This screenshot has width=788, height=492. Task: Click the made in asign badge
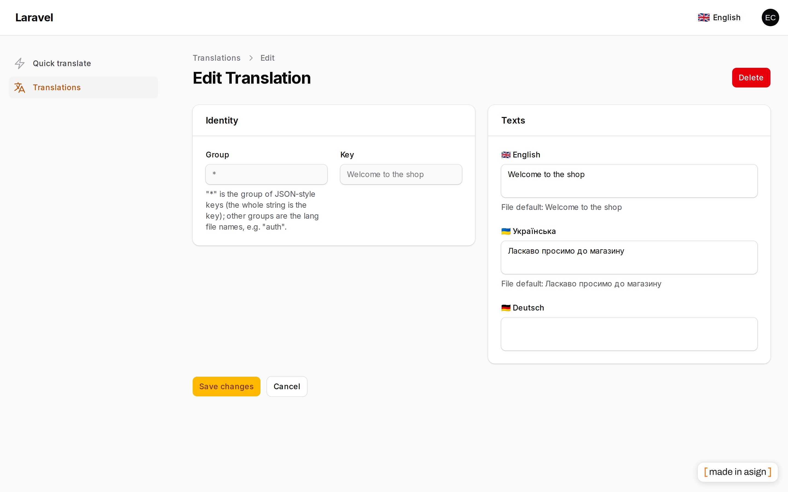[x=738, y=472]
